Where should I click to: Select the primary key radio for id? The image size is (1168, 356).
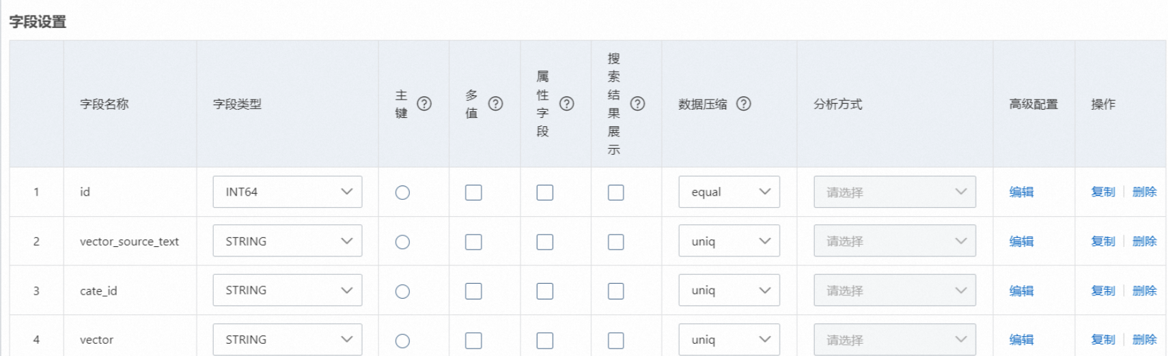click(402, 193)
